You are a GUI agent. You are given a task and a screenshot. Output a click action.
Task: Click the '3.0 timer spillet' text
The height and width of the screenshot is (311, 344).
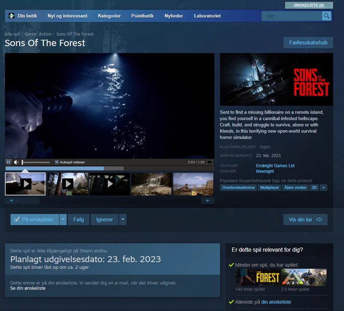coord(295,289)
